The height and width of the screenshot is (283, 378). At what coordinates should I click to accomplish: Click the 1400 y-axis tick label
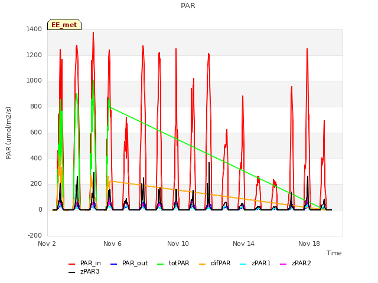click(x=34, y=29)
